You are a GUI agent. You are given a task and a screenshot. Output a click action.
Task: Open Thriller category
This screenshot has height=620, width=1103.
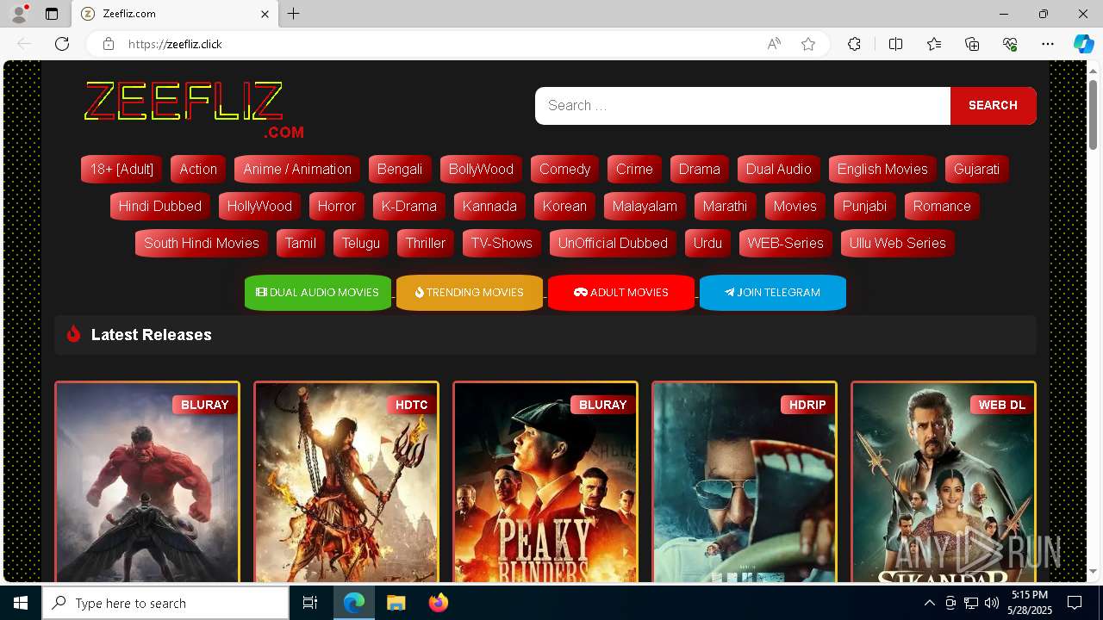[x=426, y=243]
